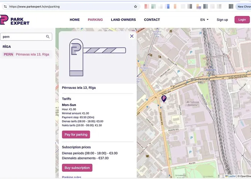Open the EN language dropdown
251x179 pixels.
pyautogui.click(x=204, y=20)
